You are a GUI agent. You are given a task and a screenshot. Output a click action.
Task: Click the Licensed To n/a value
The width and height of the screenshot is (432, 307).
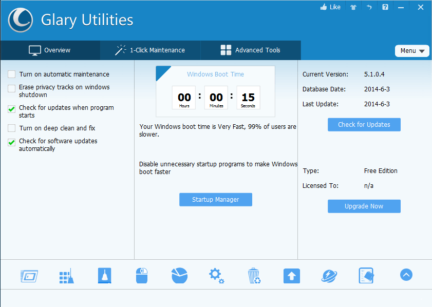coord(369,186)
